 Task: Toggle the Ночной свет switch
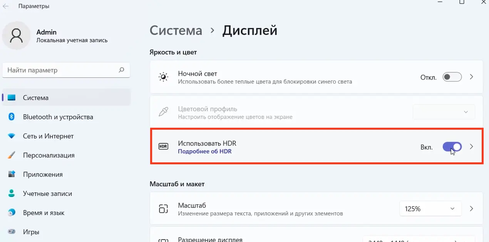(x=452, y=77)
